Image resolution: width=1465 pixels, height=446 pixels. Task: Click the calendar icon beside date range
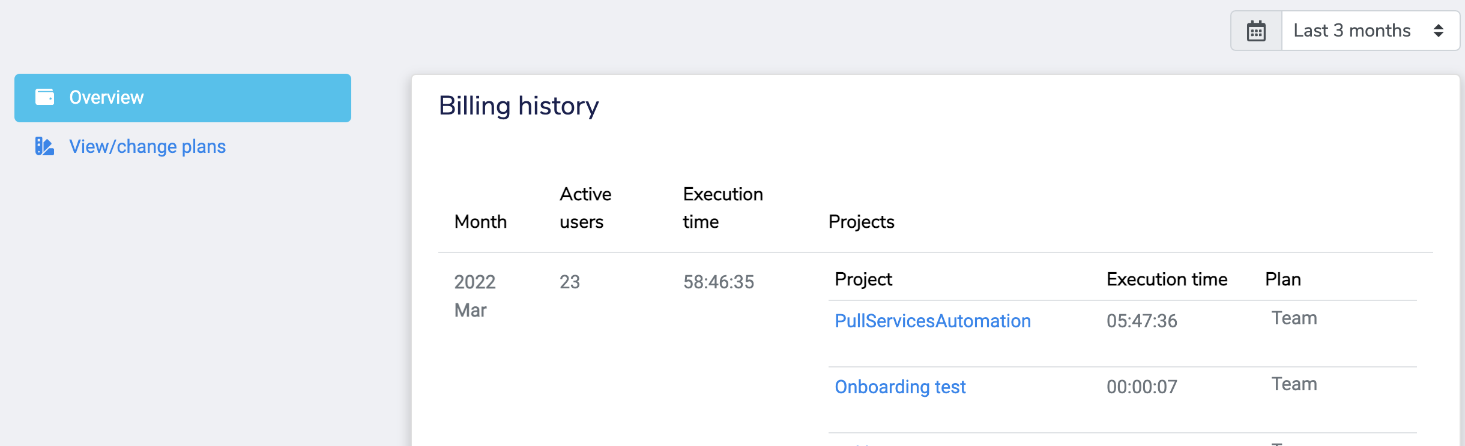[1256, 31]
